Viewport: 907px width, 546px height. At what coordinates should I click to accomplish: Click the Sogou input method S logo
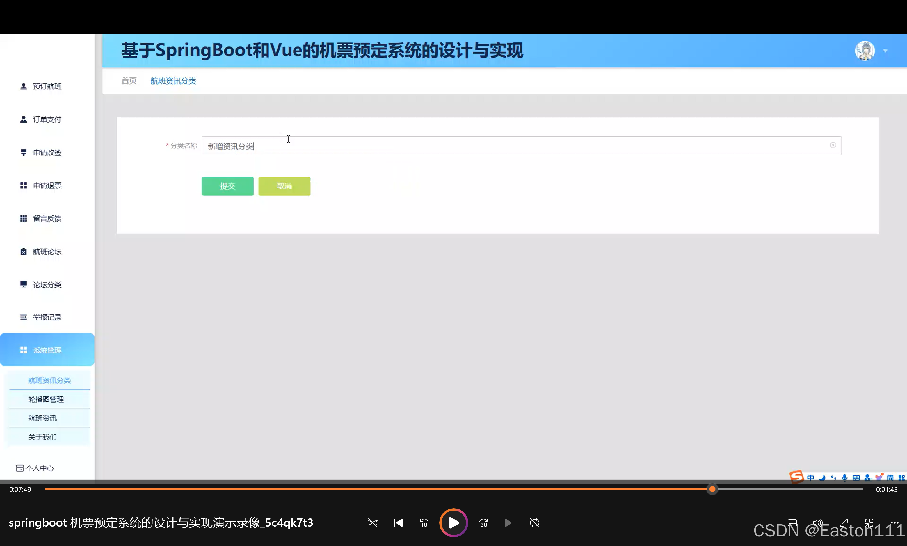tap(796, 477)
